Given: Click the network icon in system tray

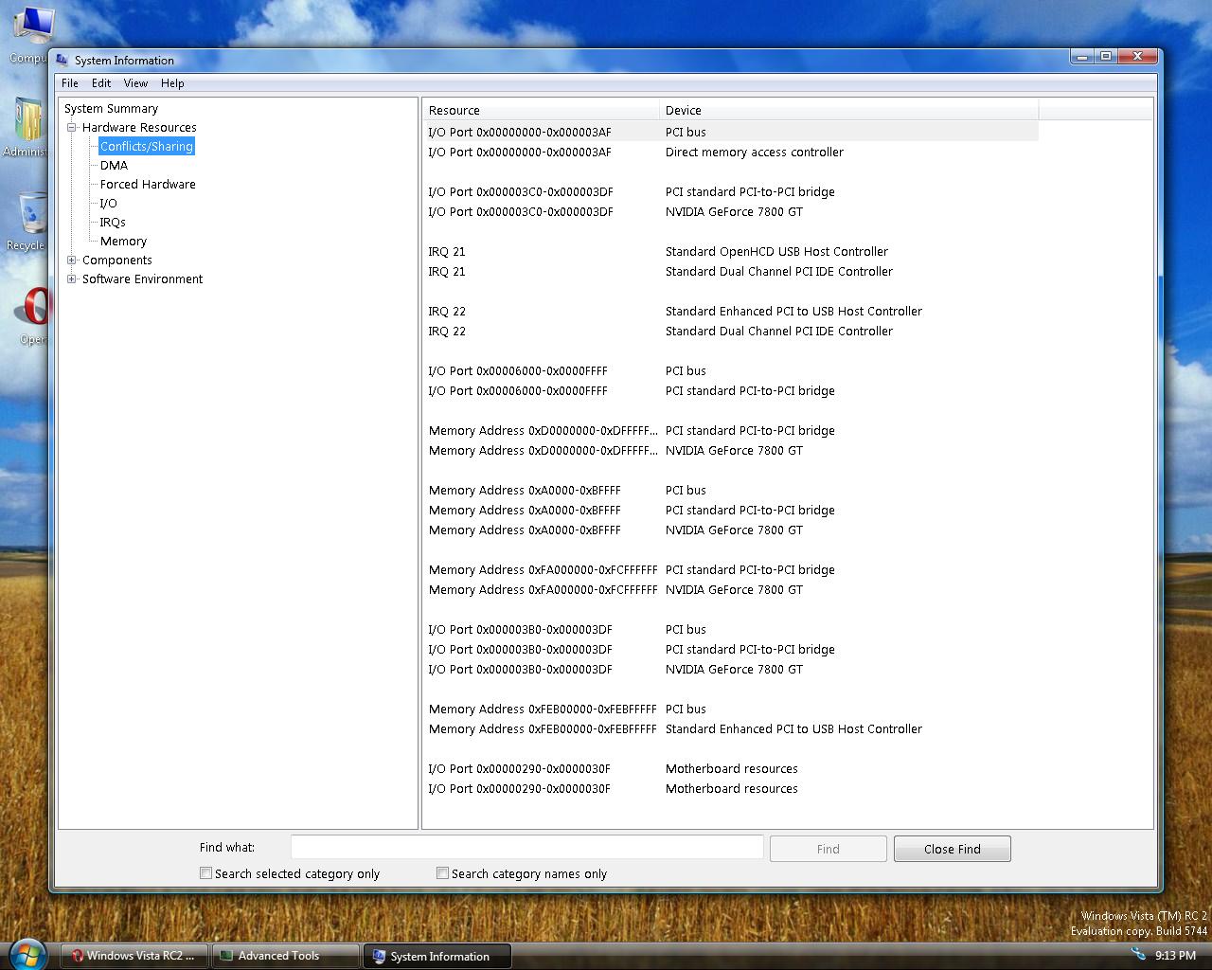Looking at the screenshot, I should pyautogui.click(x=1137, y=954).
